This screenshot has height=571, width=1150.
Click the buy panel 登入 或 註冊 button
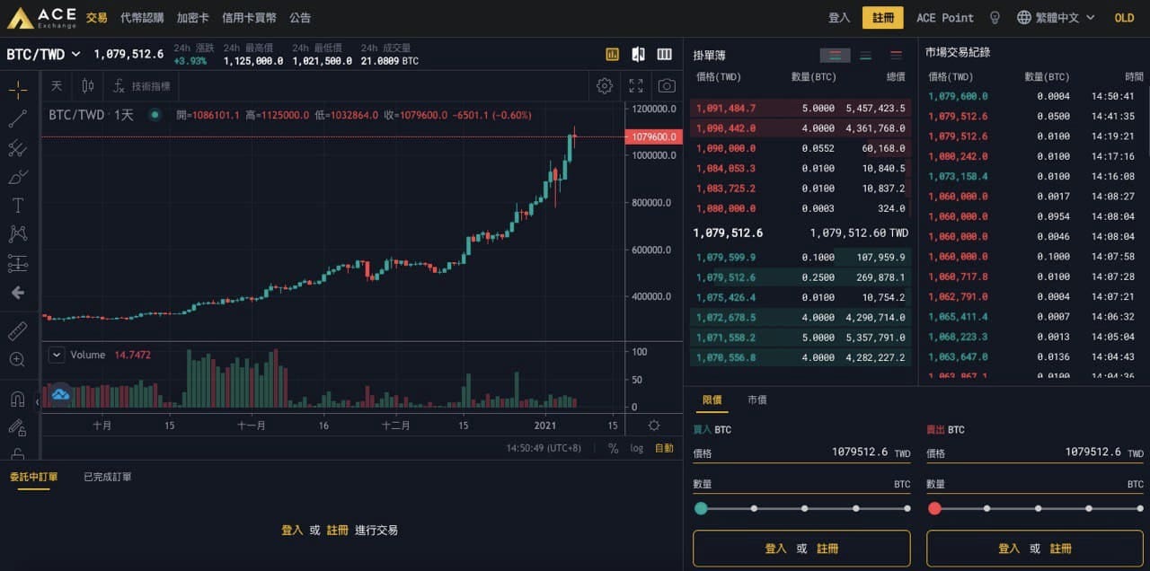pos(801,549)
